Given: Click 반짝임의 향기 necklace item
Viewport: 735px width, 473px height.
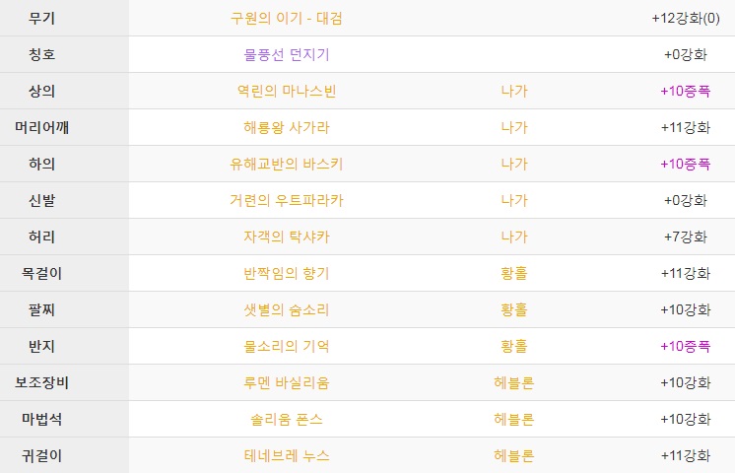Looking at the screenshot, I should tap(286, 273).
